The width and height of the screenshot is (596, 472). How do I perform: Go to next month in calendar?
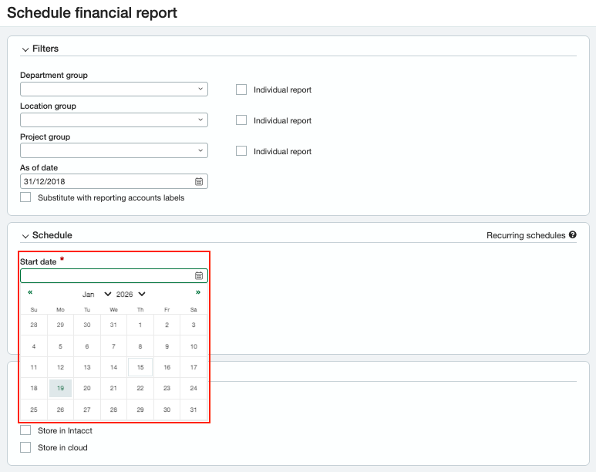tap(198, 293)
